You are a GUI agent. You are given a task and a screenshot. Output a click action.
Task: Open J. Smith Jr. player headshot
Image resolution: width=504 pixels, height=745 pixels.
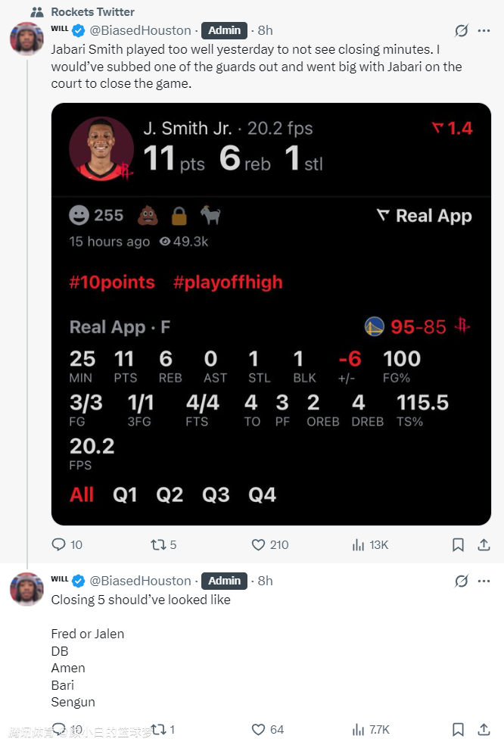[102, 149]
